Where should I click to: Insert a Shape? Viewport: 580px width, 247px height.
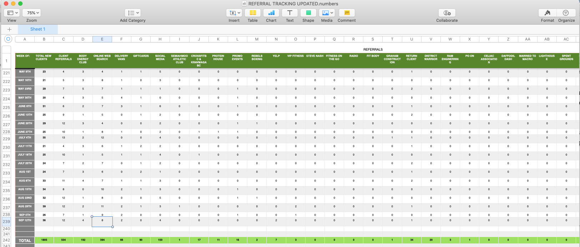click(x=308, y=13)
